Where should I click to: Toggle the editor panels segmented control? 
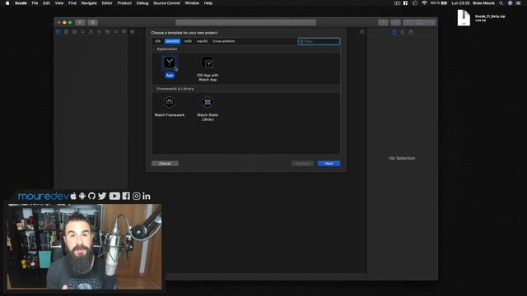point(419,22)
